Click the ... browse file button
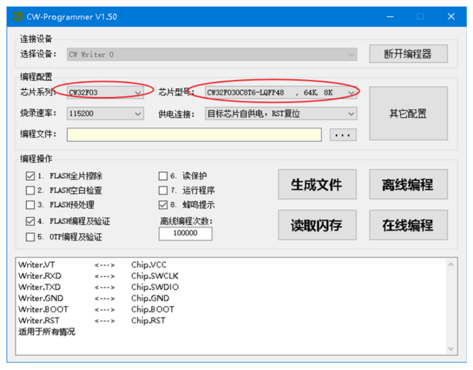This screenshot has height=370, width=473. [x=343, y=135]
